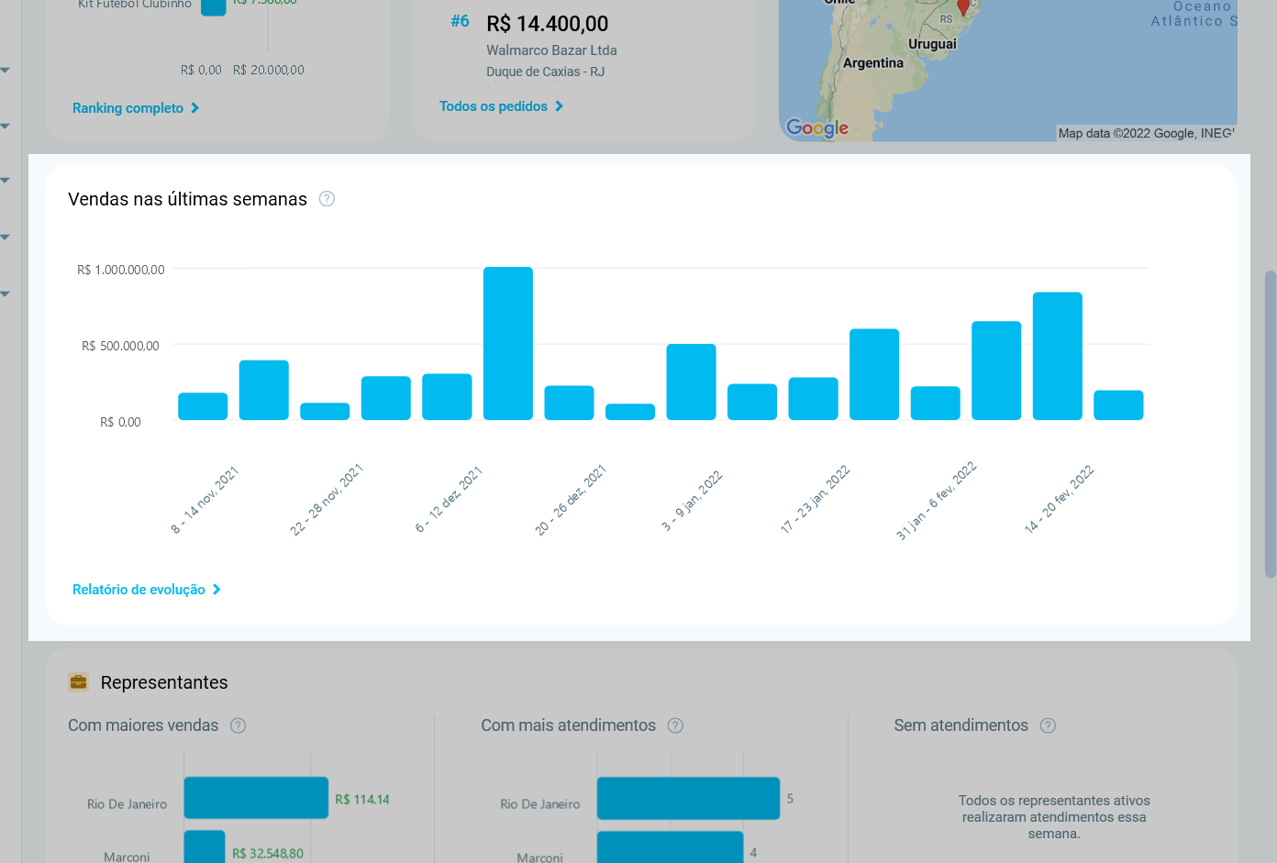Click the Uruguai label on the map
Screen dimensions: 1277x863
(x=932, y=44)
